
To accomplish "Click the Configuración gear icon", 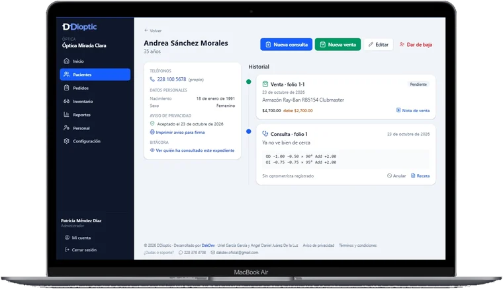I will pyautogui.click(x=66, y=141).
